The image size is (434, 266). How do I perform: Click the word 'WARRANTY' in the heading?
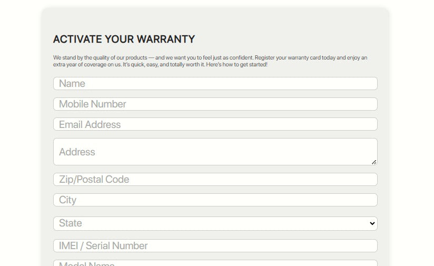[166, 40]
